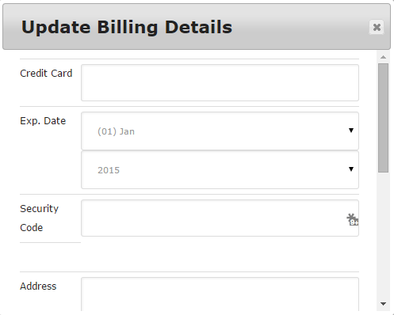Focus the Credit Card number field
This screenshot has width=394, height=315.
coord(220,82)
